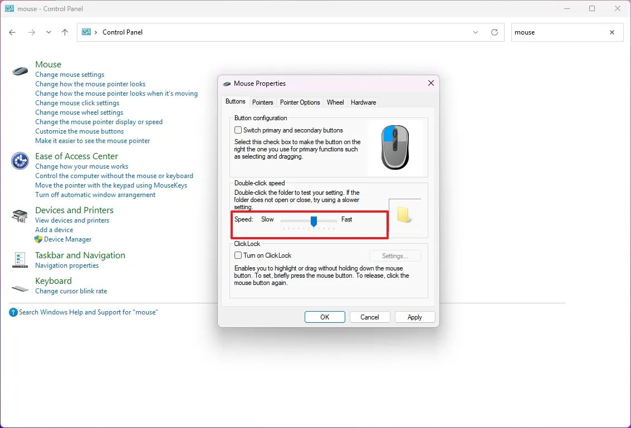Screen dimensions: 631x428
Task: Open Change mouse wheel settings link
Action: click(79, 112)
